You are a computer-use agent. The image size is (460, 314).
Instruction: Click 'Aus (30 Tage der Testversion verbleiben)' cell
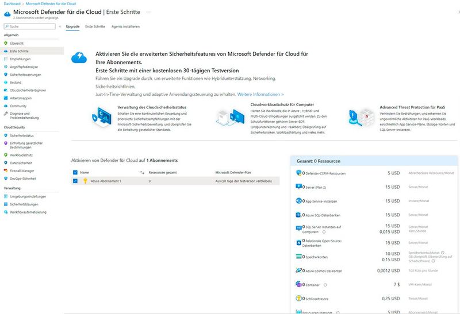[x=243, y=181]
